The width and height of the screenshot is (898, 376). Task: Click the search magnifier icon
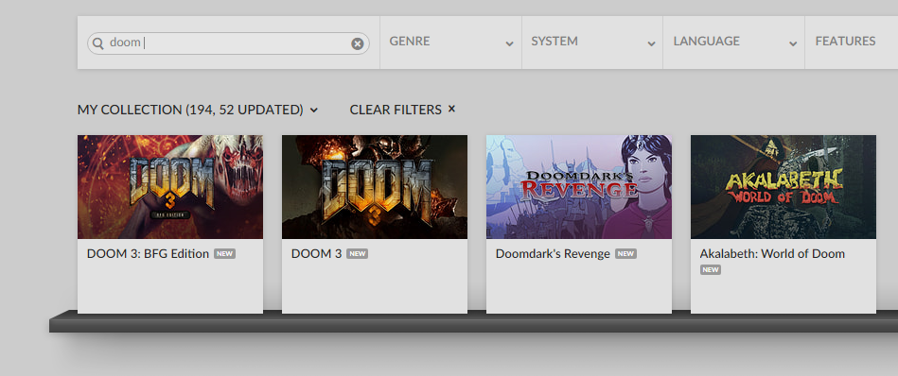click(98, 43)
